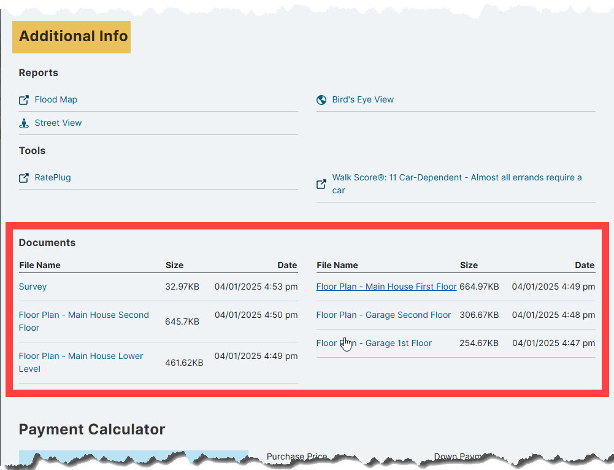
Task: Click the Walk Score external link icon
Action: coord(321,184)
